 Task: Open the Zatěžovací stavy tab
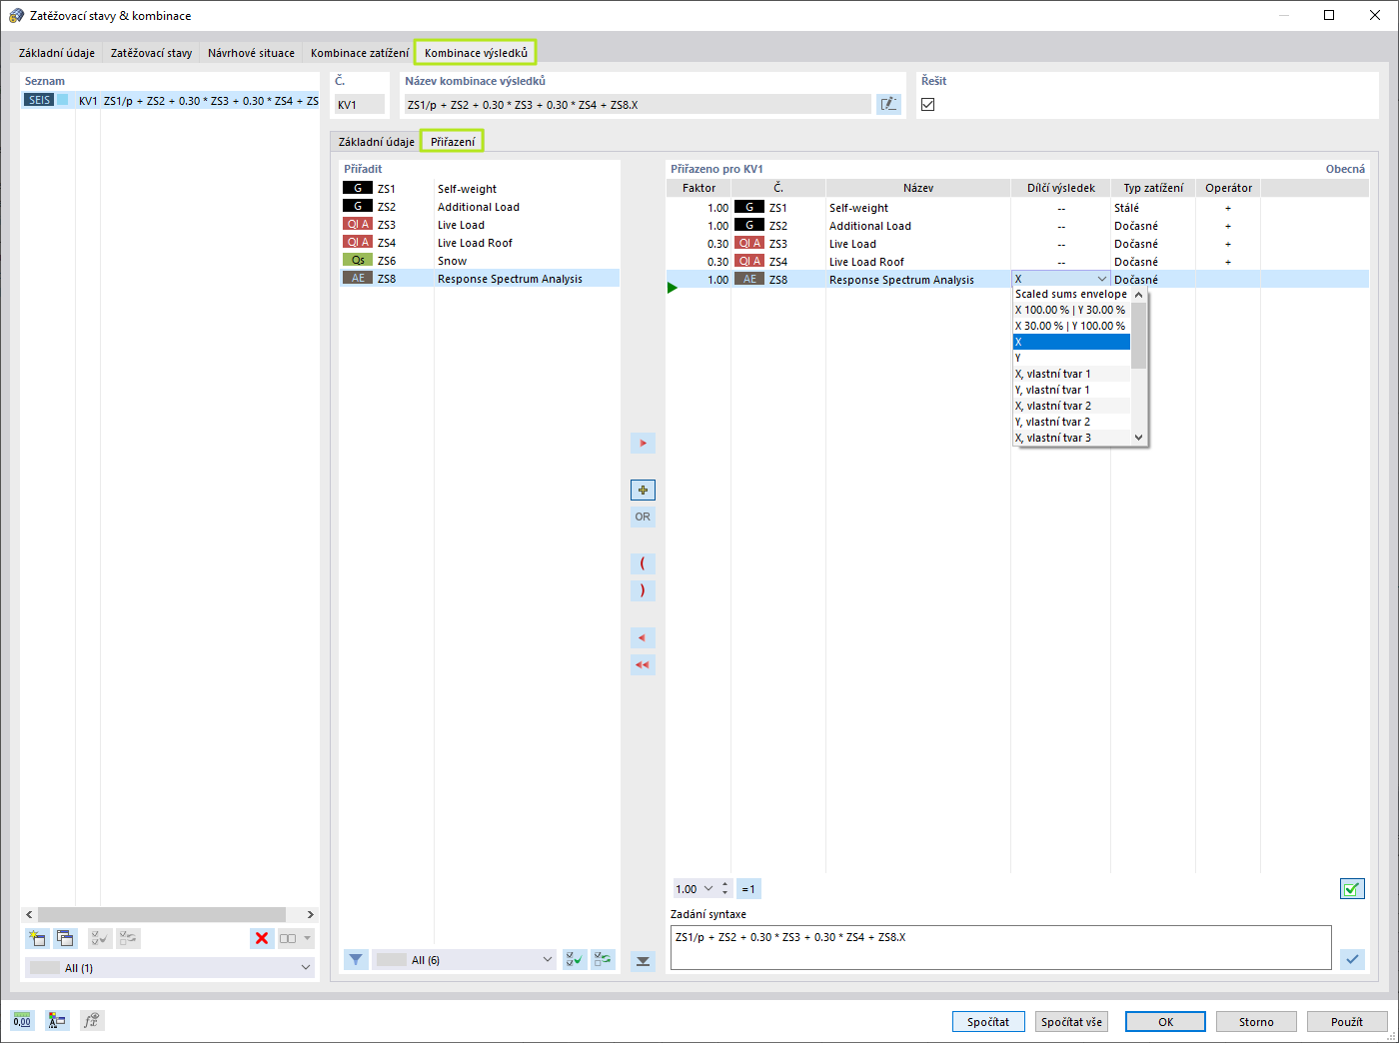(x=151, y=53)
